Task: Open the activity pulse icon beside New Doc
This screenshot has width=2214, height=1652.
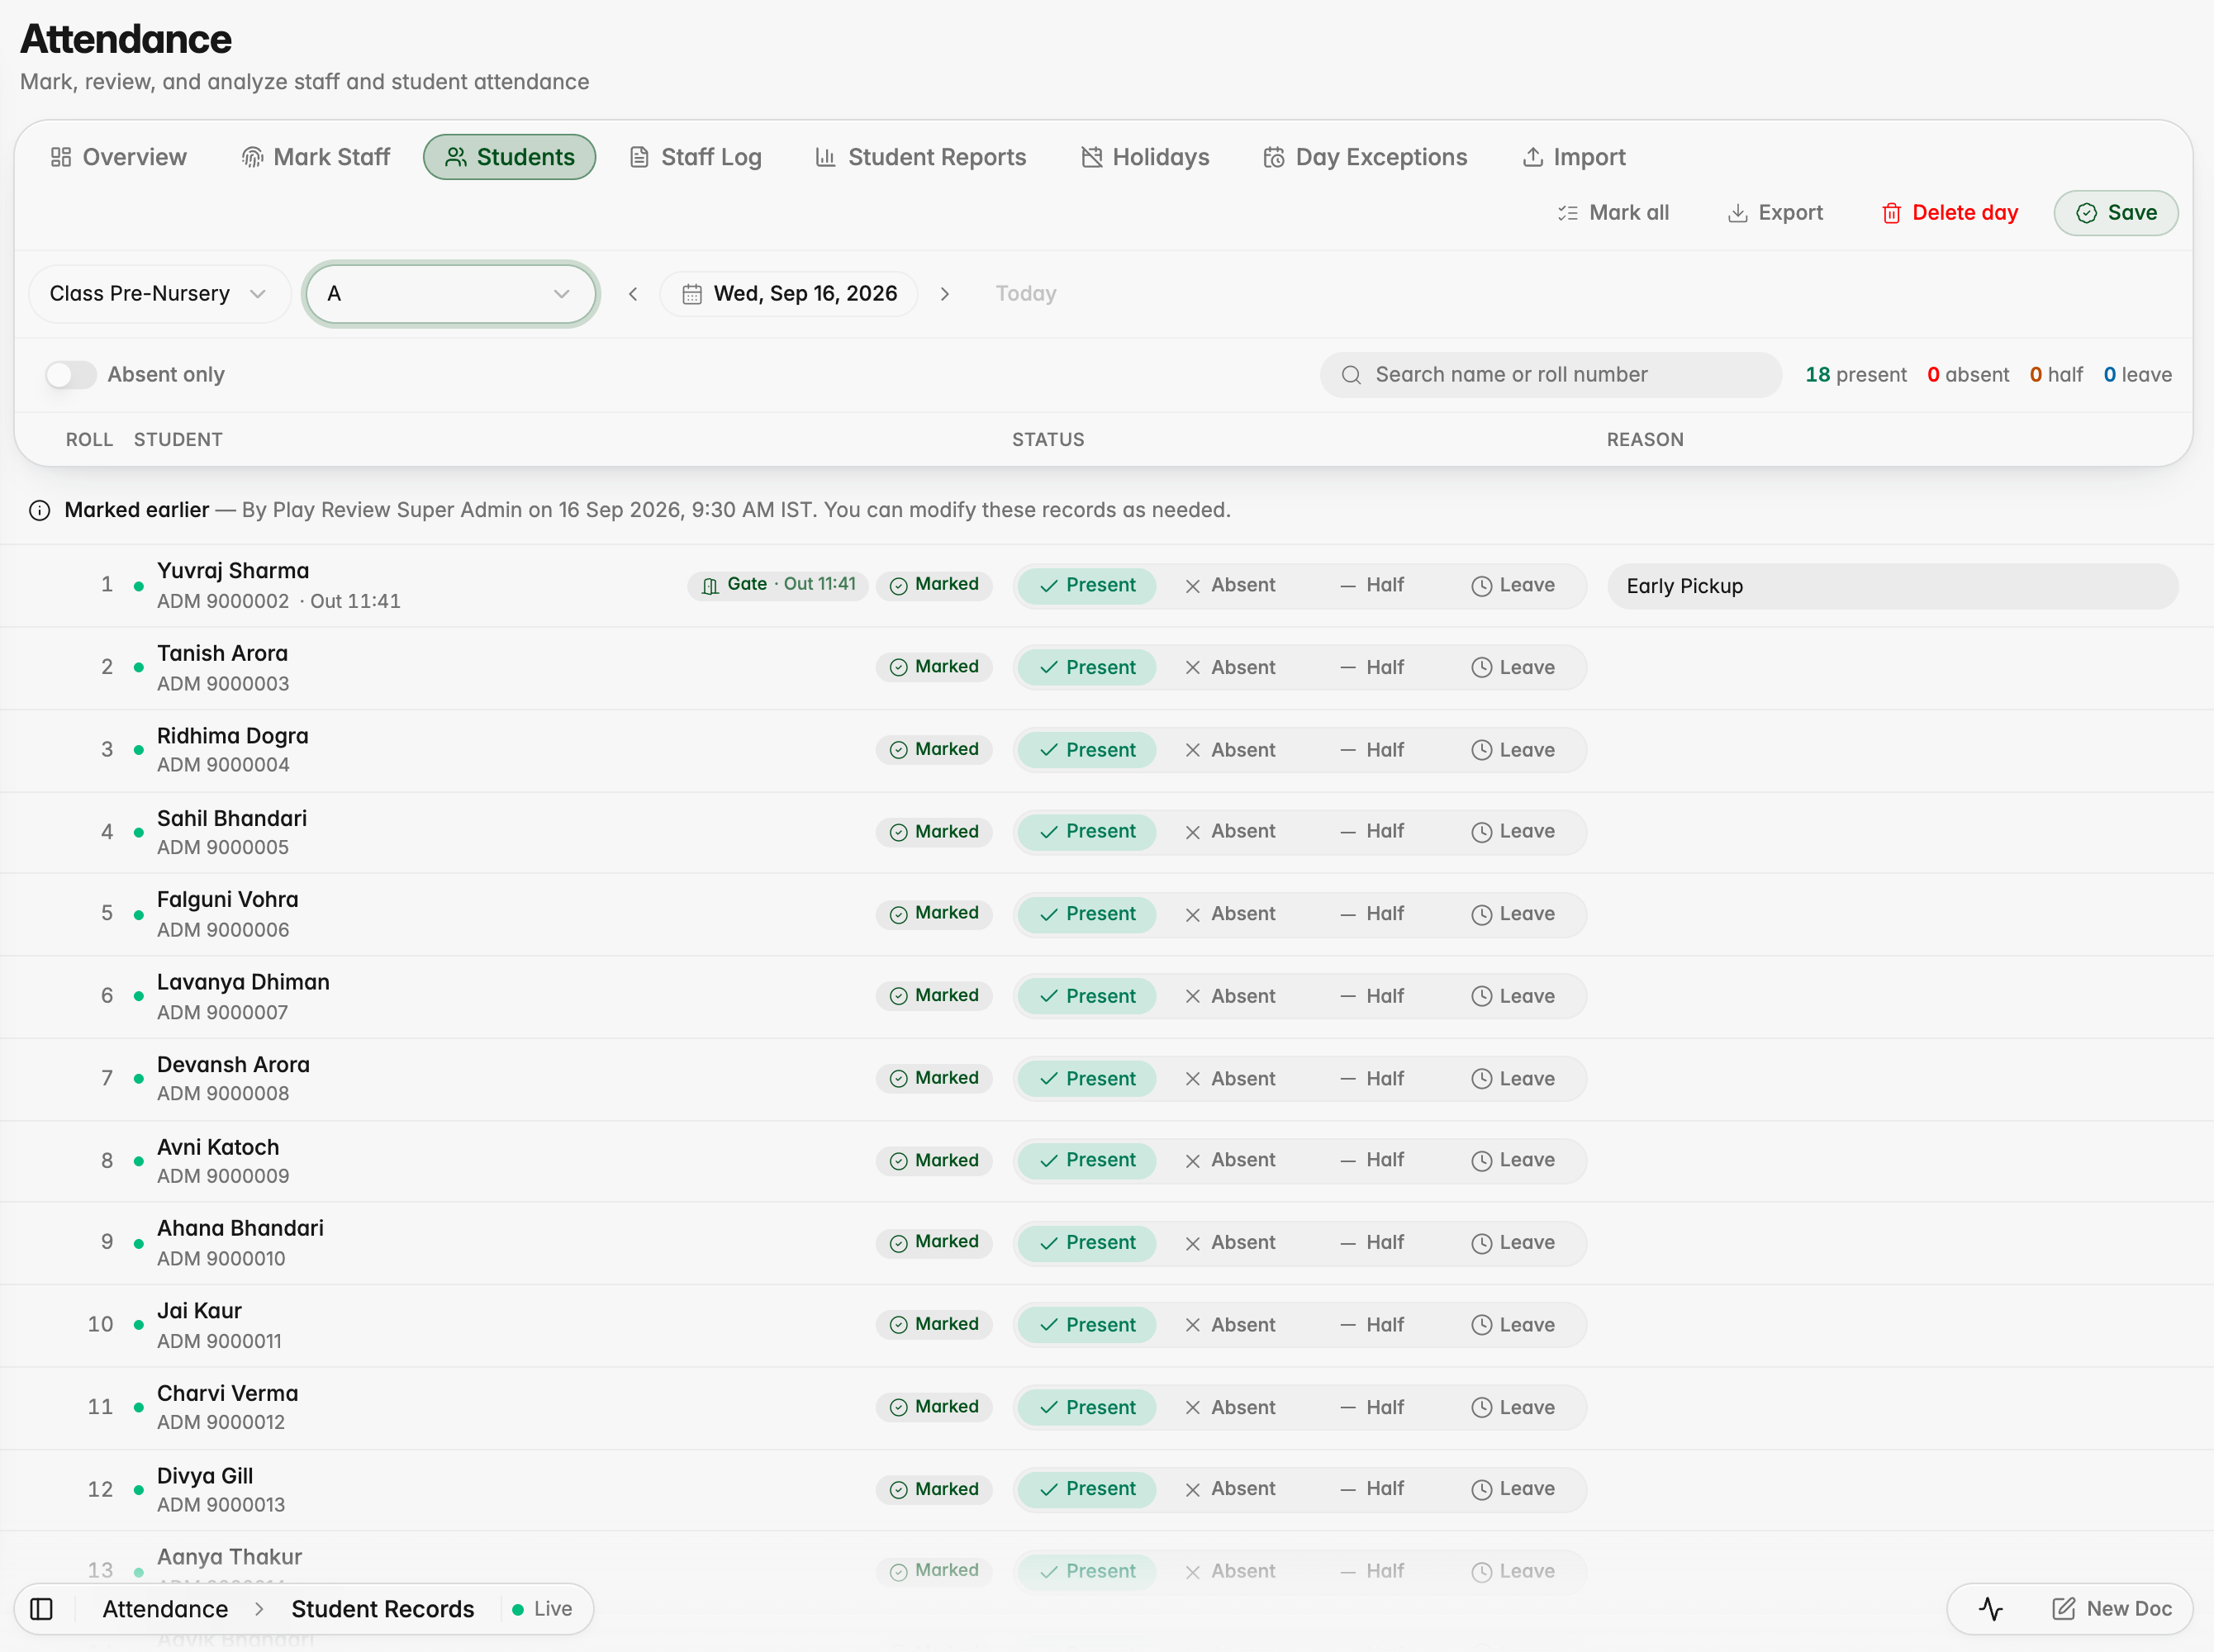Action: coord(1991,1609)
